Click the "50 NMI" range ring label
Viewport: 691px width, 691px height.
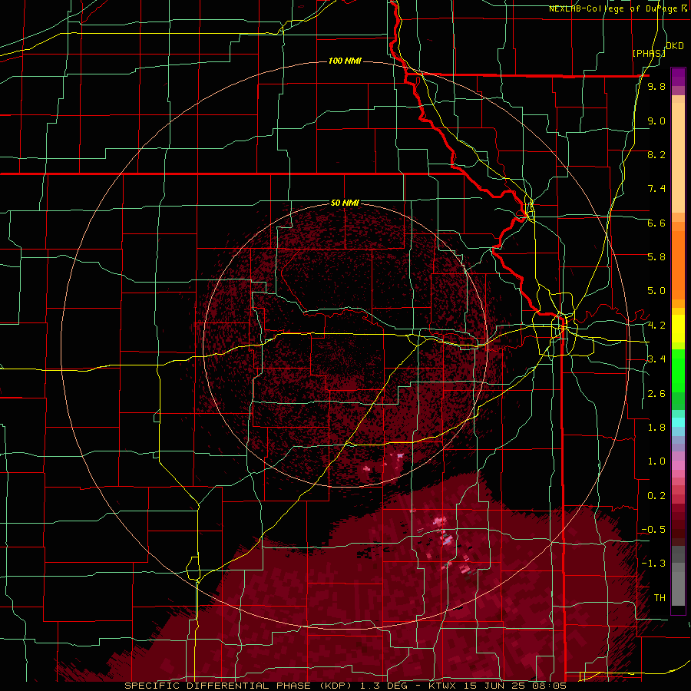click(345, 203)
